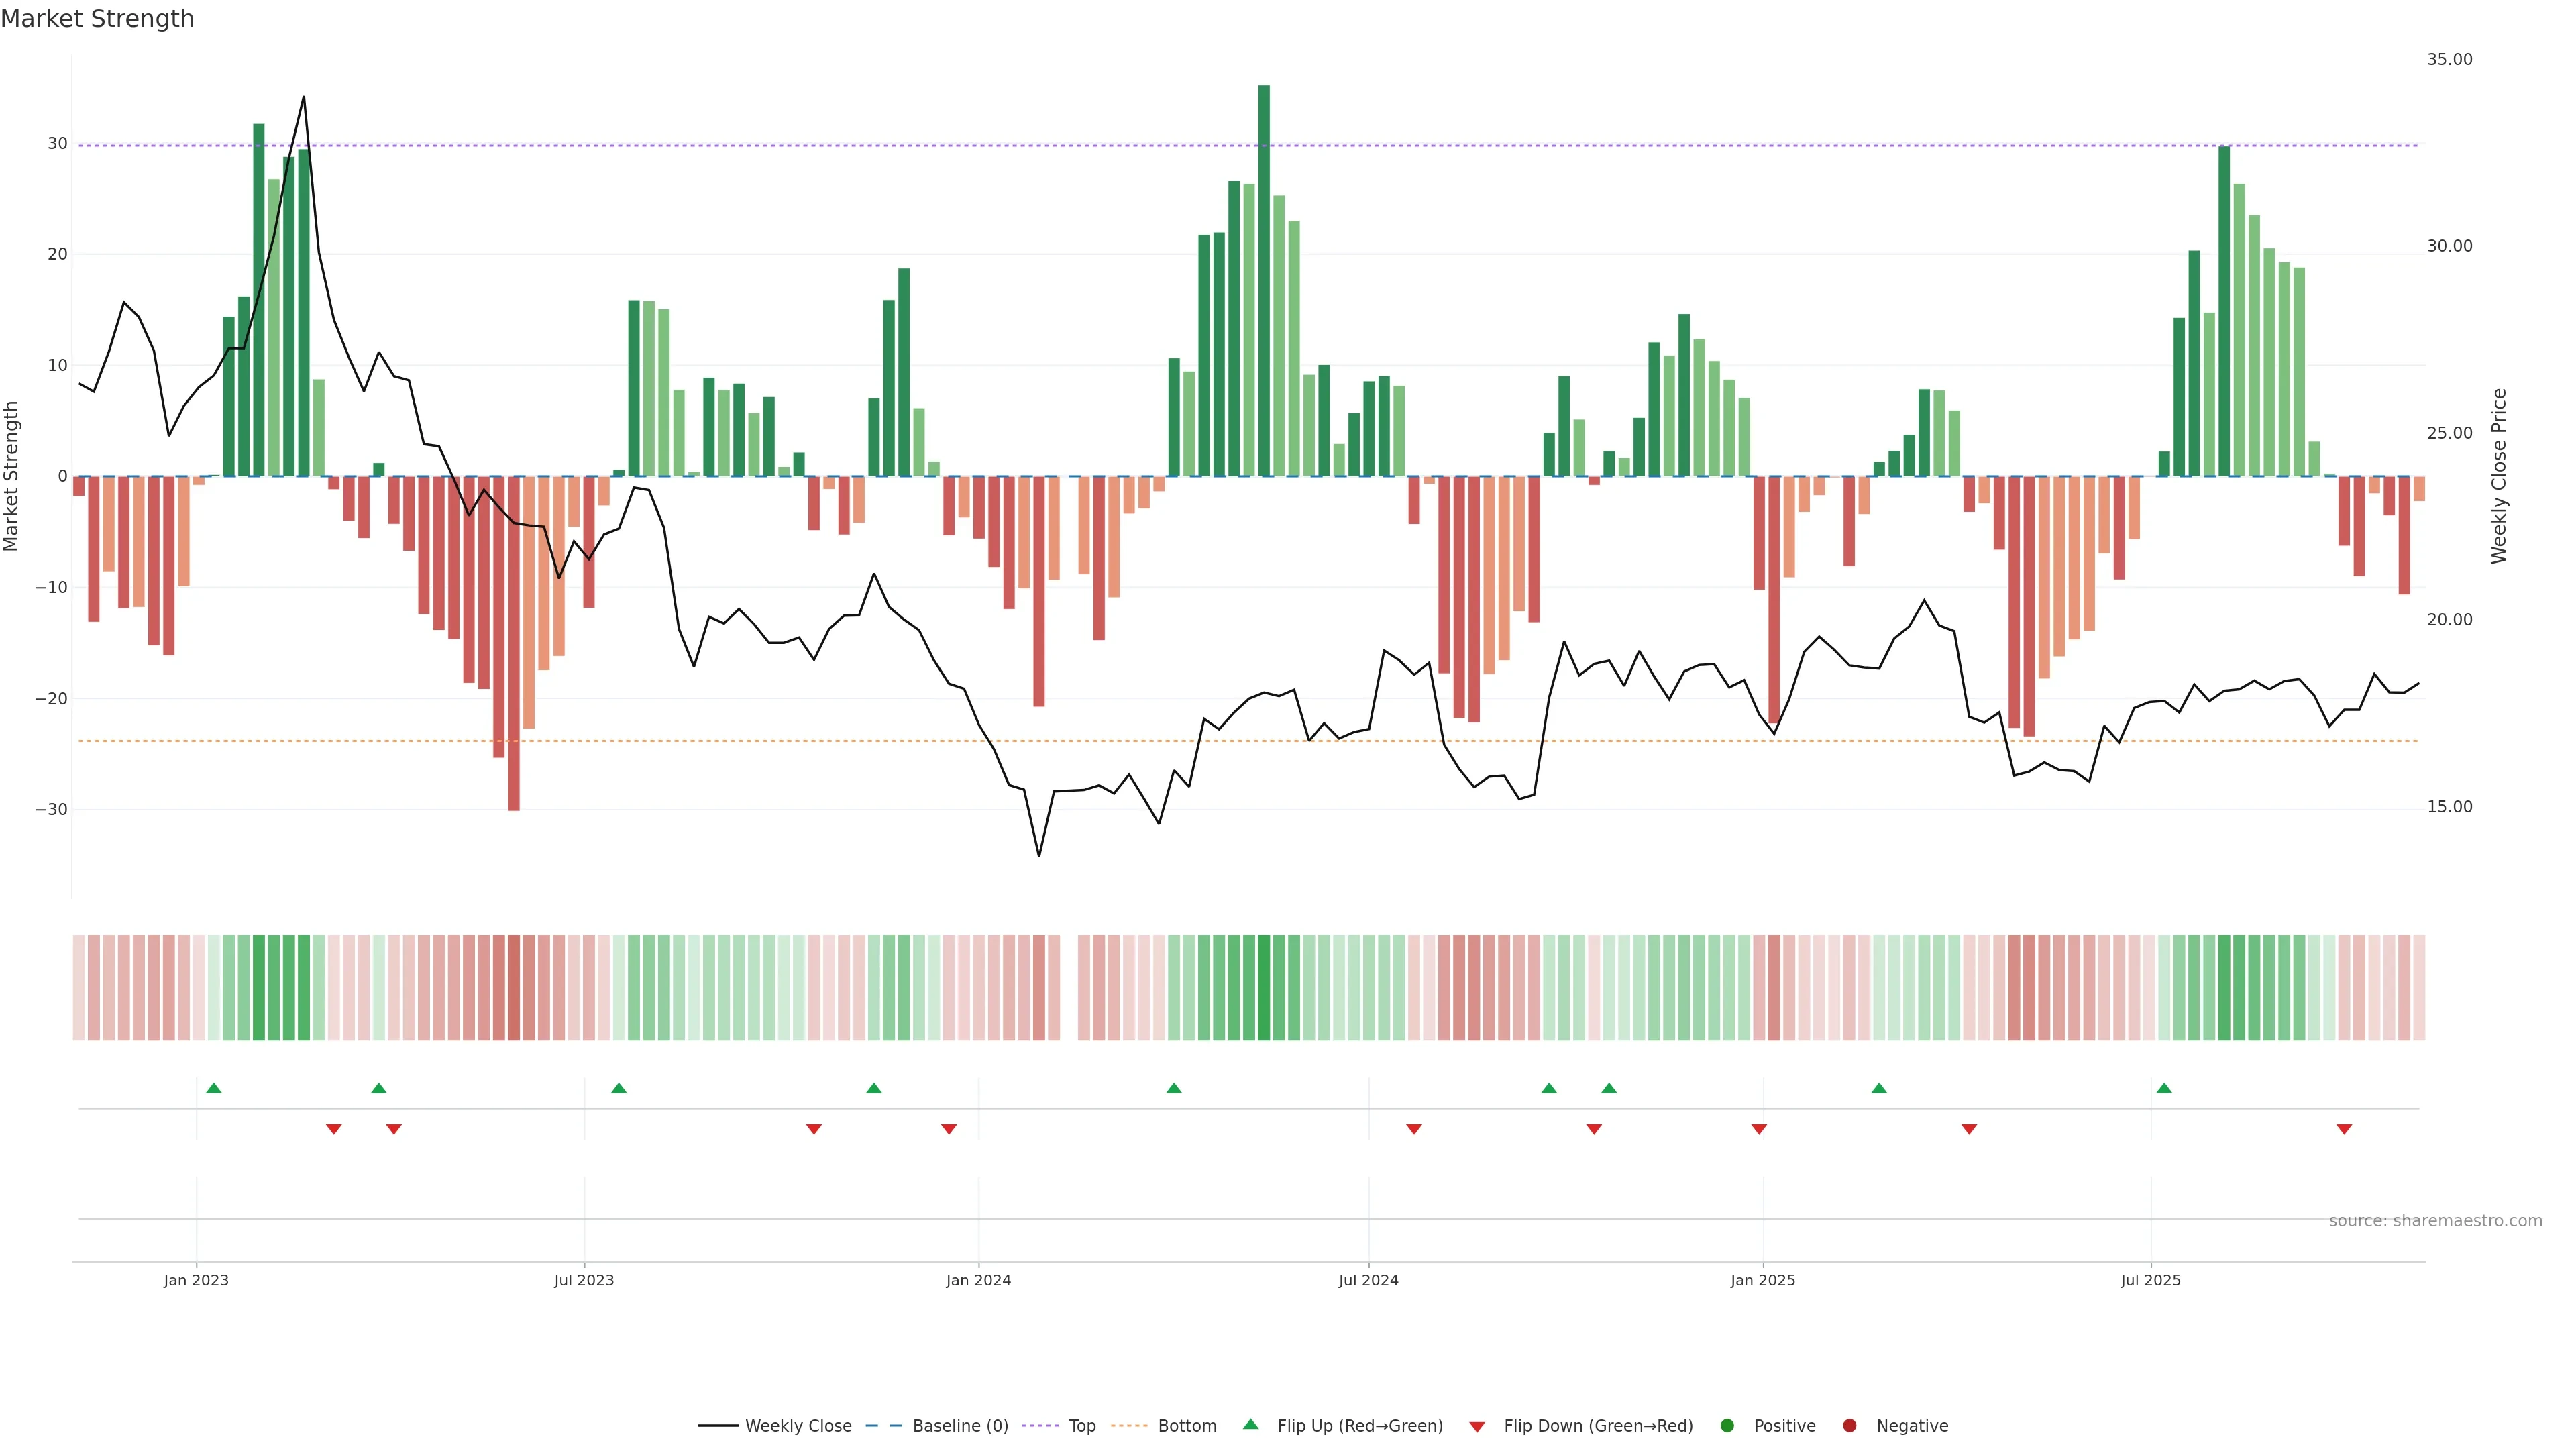Click the red flip-down marker just before Jan 2025
2576x1449 pixels.
click(1759, 1129)
